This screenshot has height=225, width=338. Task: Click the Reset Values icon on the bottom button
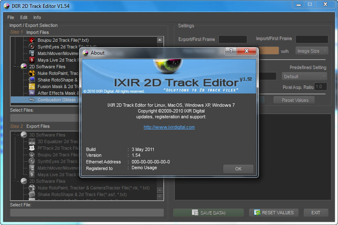tap(257, 212)
